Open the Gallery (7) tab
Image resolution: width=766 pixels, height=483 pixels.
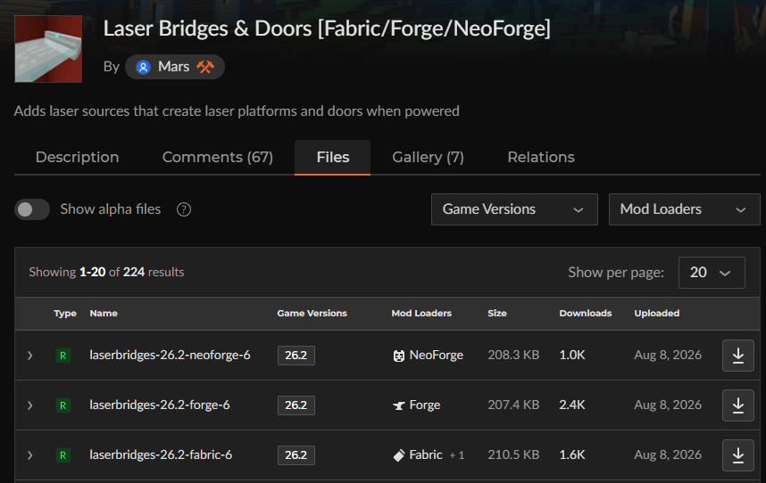coord(428,158)
